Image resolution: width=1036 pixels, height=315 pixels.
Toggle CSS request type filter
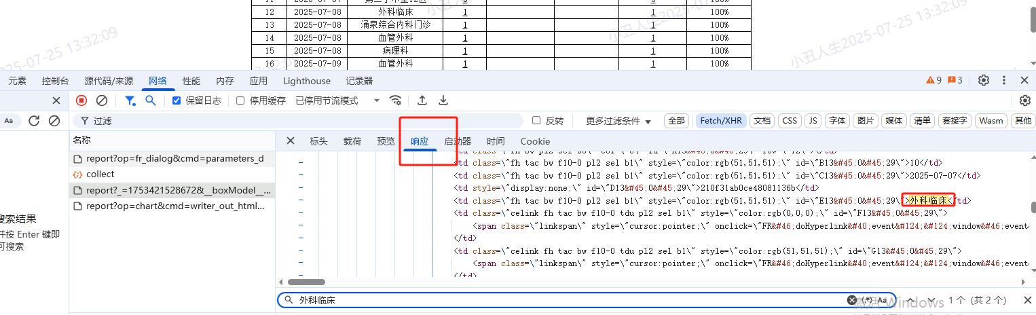[790, 121]
